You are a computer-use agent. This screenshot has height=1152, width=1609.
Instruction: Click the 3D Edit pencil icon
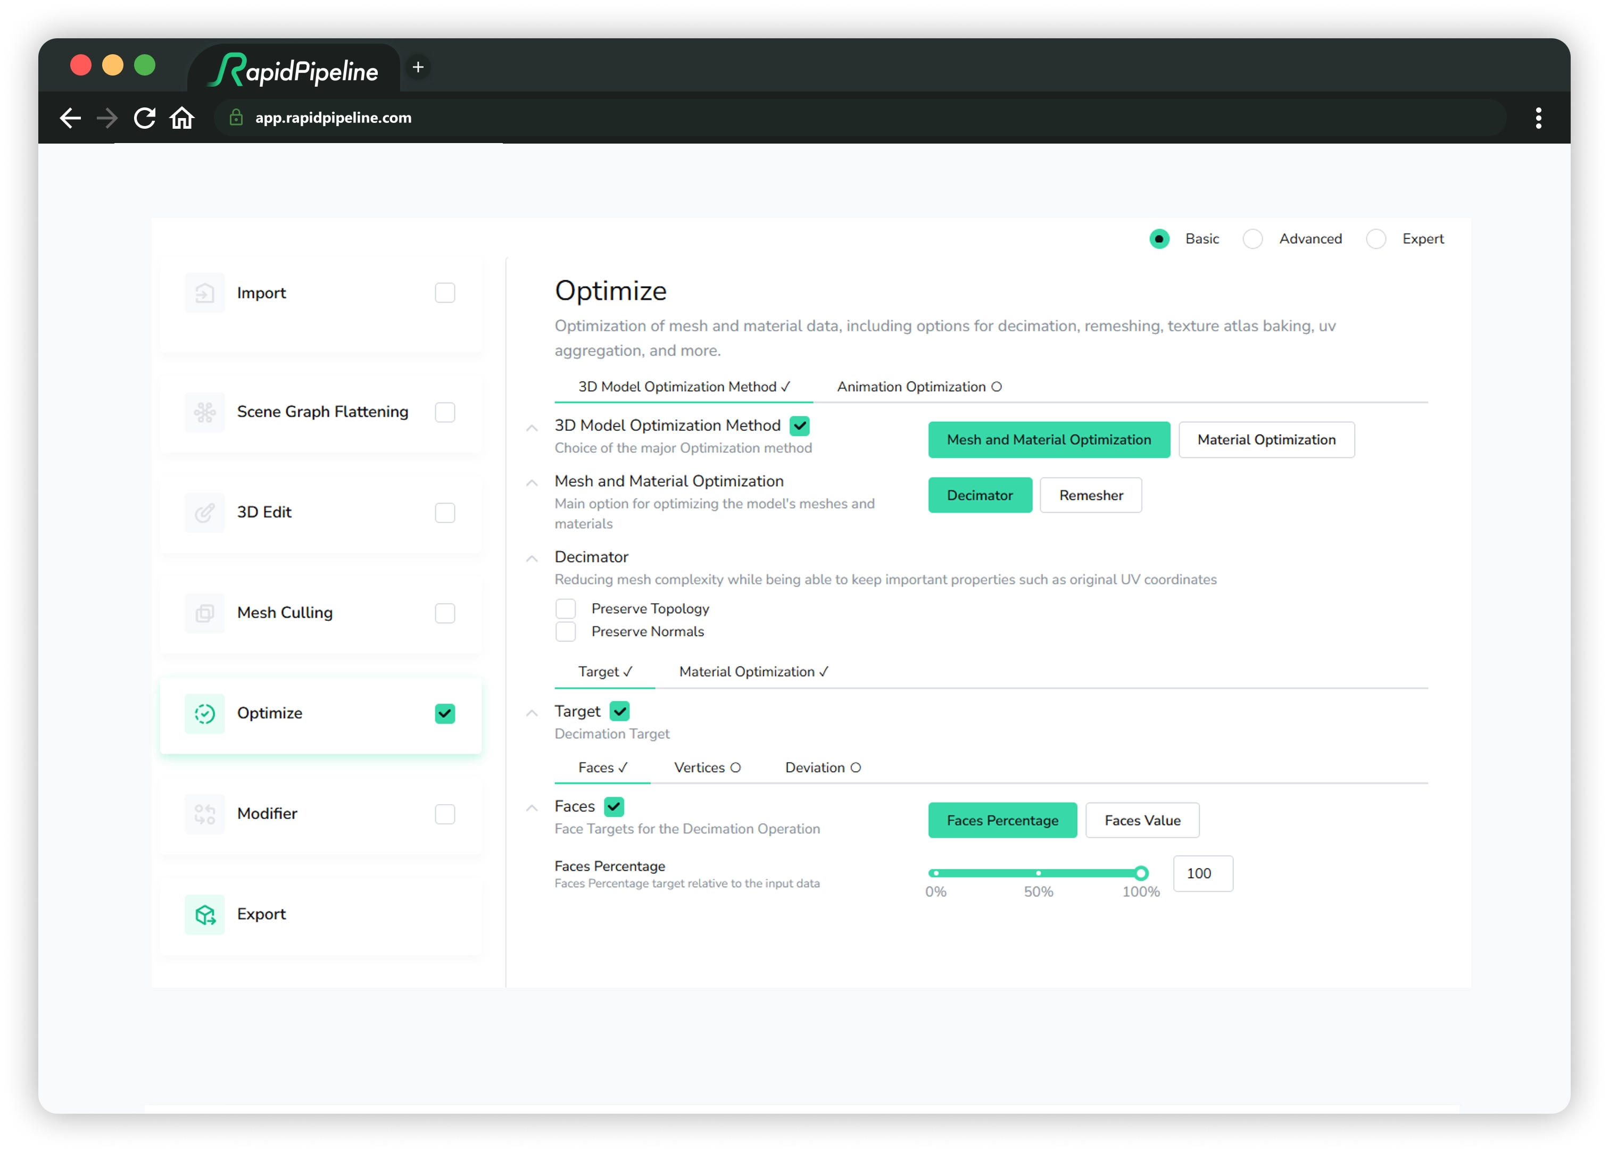(x=204, y=512)
